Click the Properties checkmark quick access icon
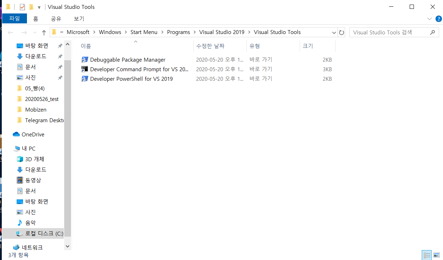 [22, 7]
